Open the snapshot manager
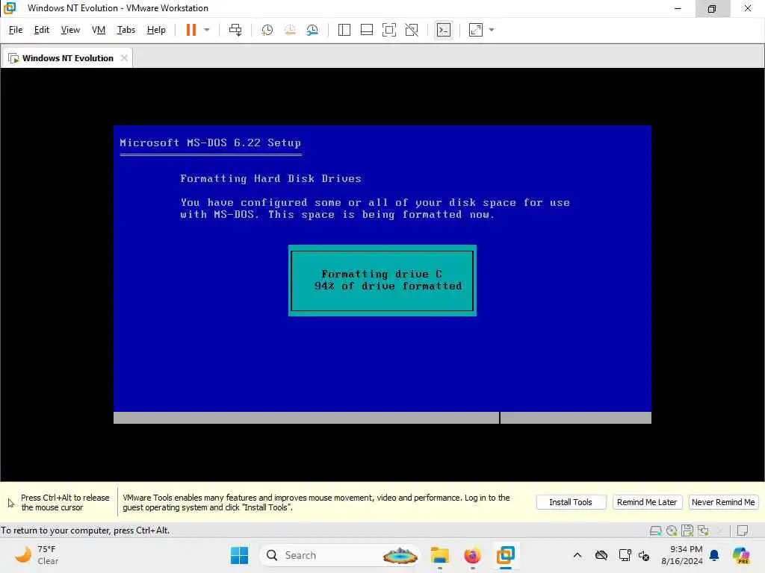Screen dimensions: 765x573 [312, 30]
